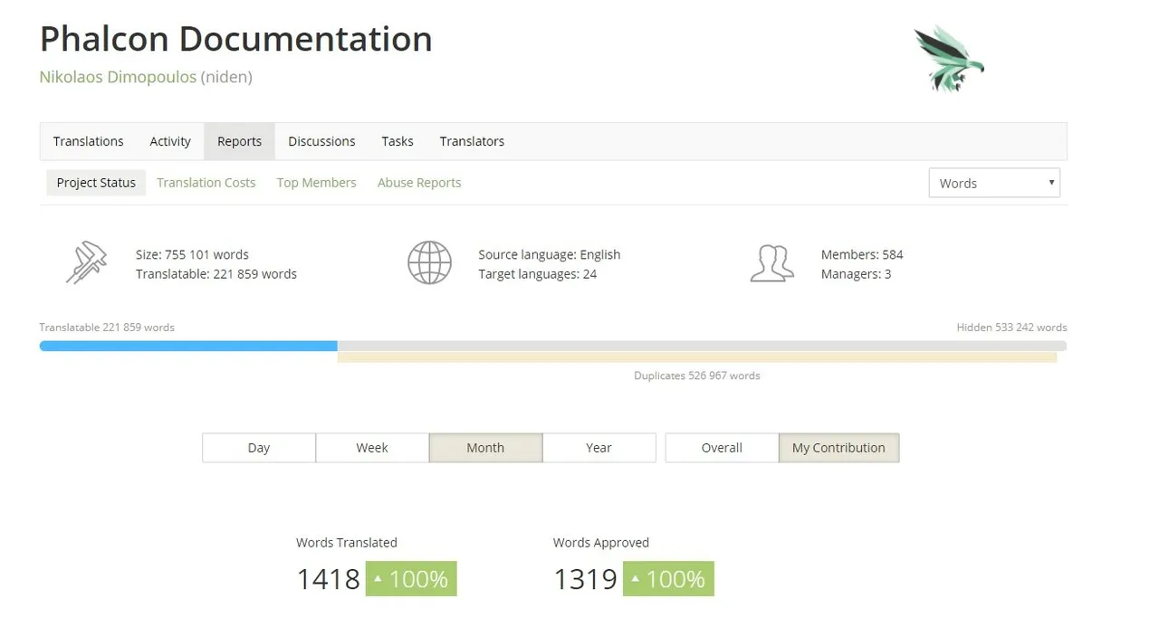
Task: Click 'Managers: 3' text
Action: coord(856,273)
